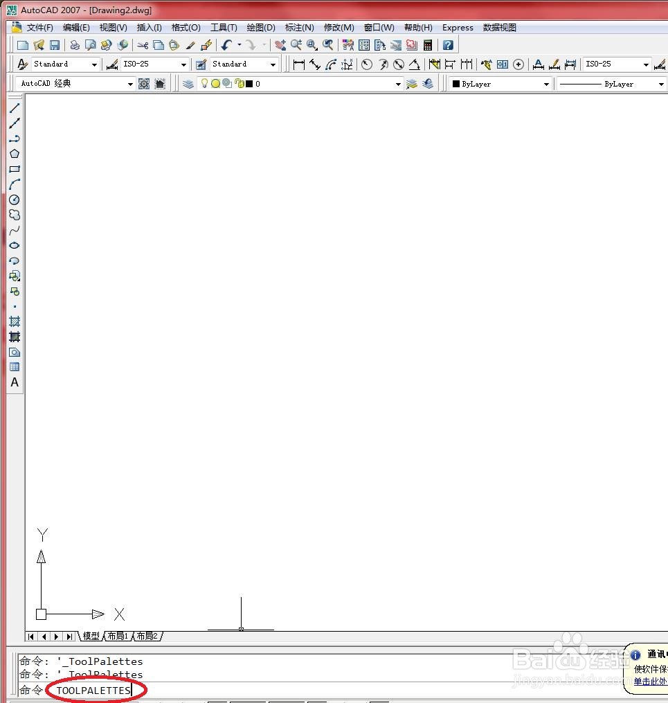The height and width of the screenshot is (703, 668).
Task: Select the Polygon tool
Action: point(15,154)
